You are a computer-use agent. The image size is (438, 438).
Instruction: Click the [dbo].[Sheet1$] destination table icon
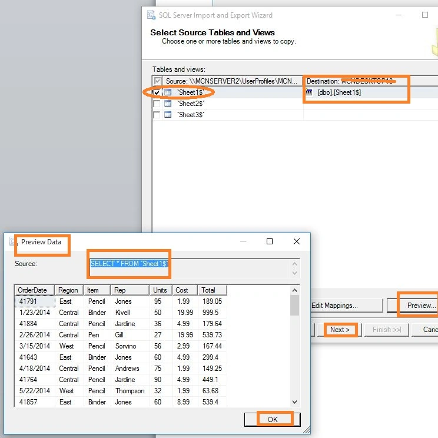(308, 92)
